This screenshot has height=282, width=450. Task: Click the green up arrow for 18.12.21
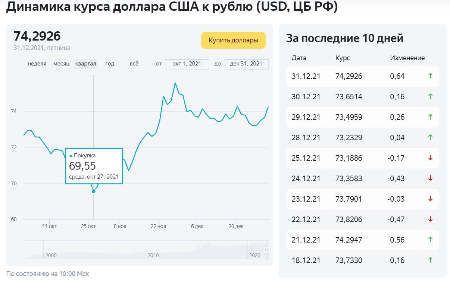430,260
